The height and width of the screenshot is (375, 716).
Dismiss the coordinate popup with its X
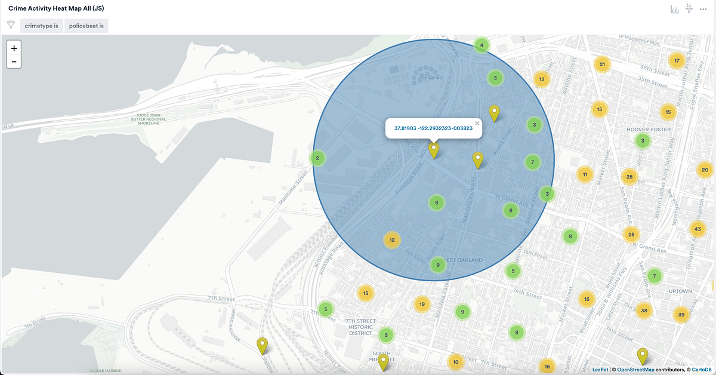[477, 122]
